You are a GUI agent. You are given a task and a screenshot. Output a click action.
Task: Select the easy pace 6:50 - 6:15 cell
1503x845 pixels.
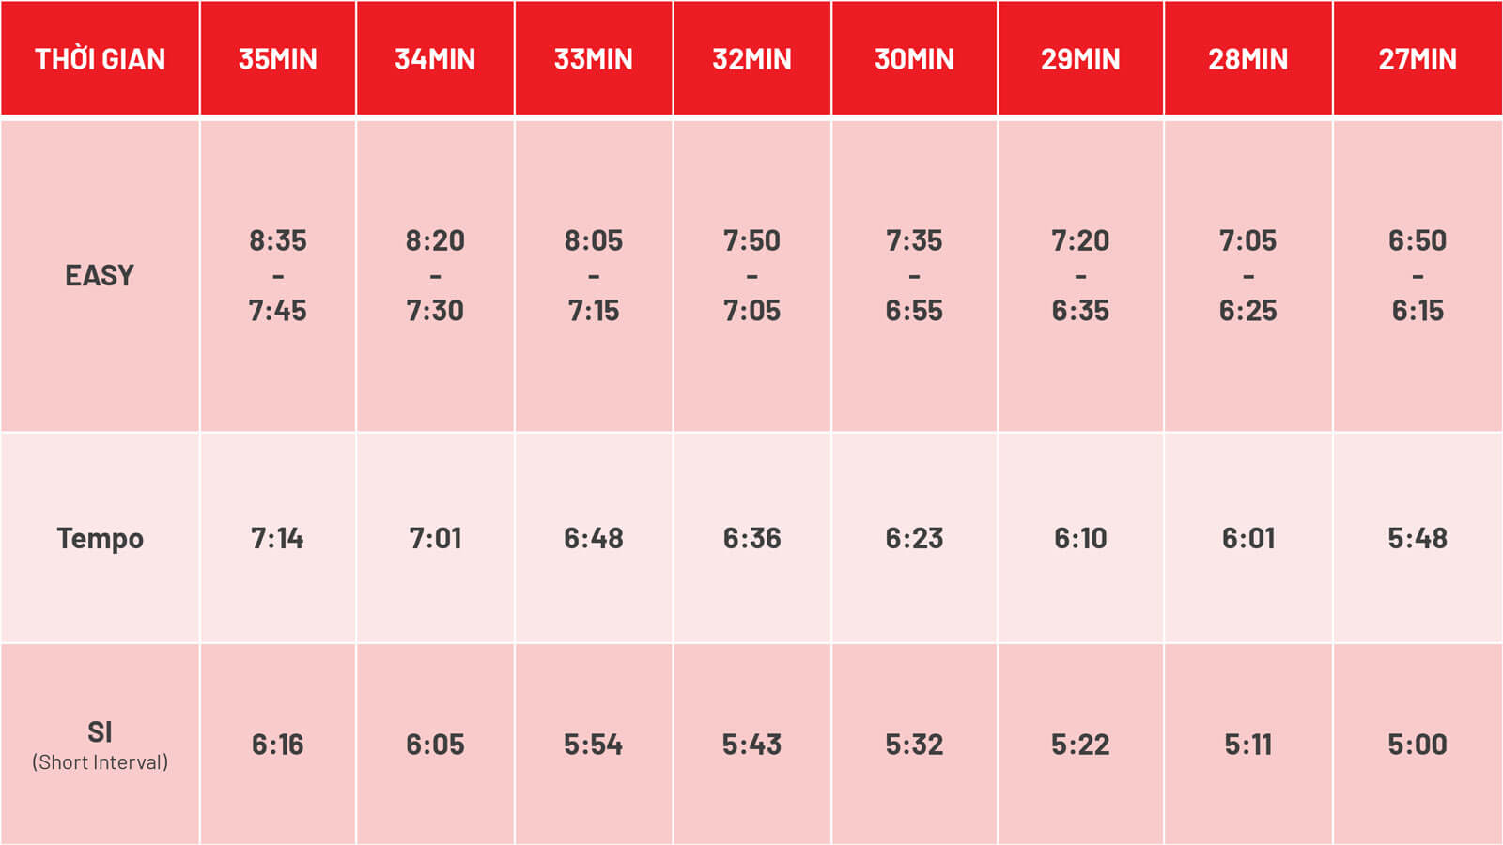tap(1418, 275)
